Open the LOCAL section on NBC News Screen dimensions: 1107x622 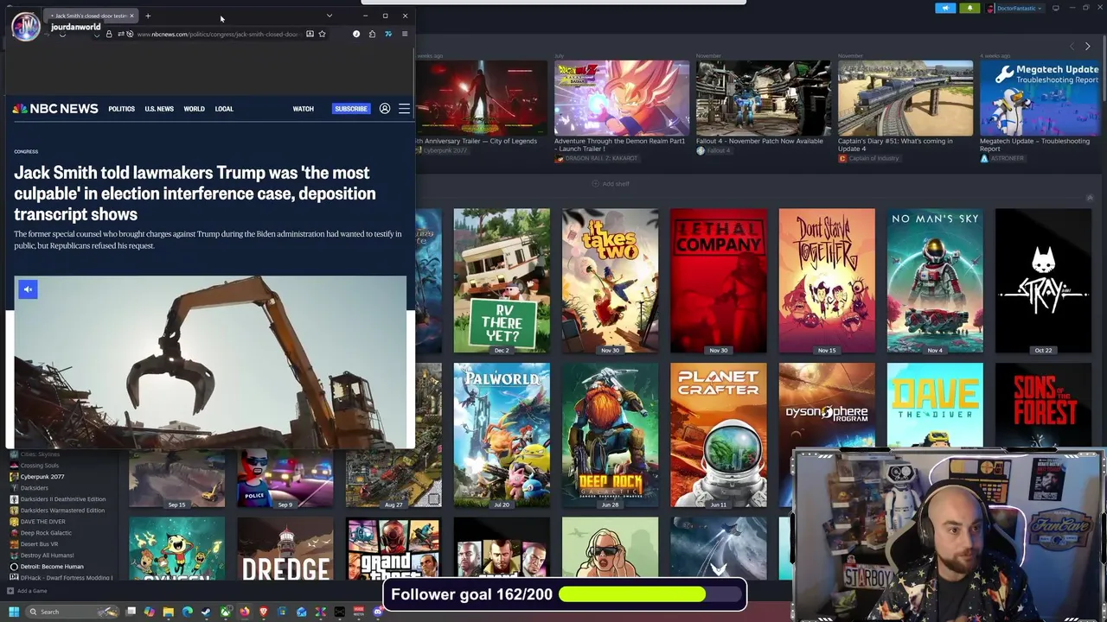coord(224,109)
